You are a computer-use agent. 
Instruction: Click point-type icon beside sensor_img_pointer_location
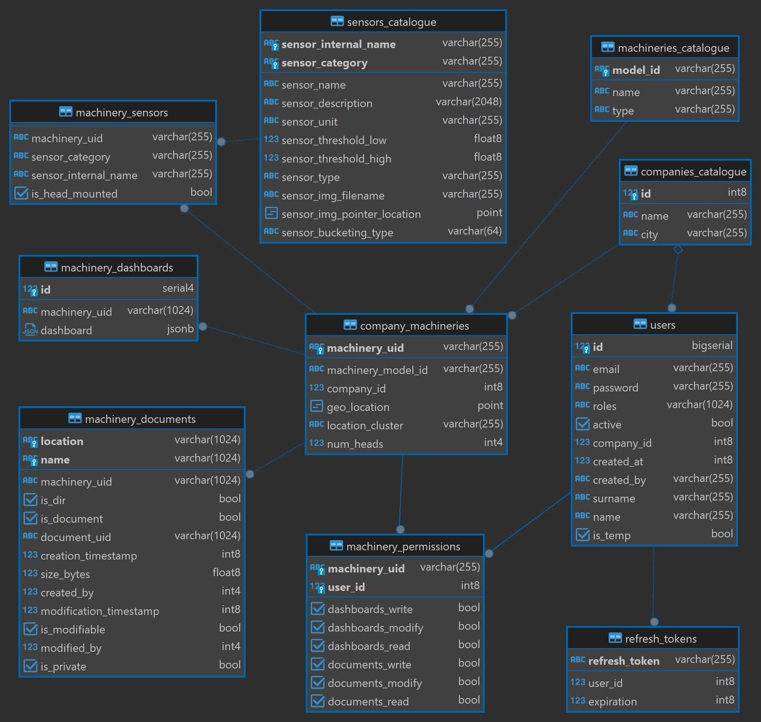point(271,213)
